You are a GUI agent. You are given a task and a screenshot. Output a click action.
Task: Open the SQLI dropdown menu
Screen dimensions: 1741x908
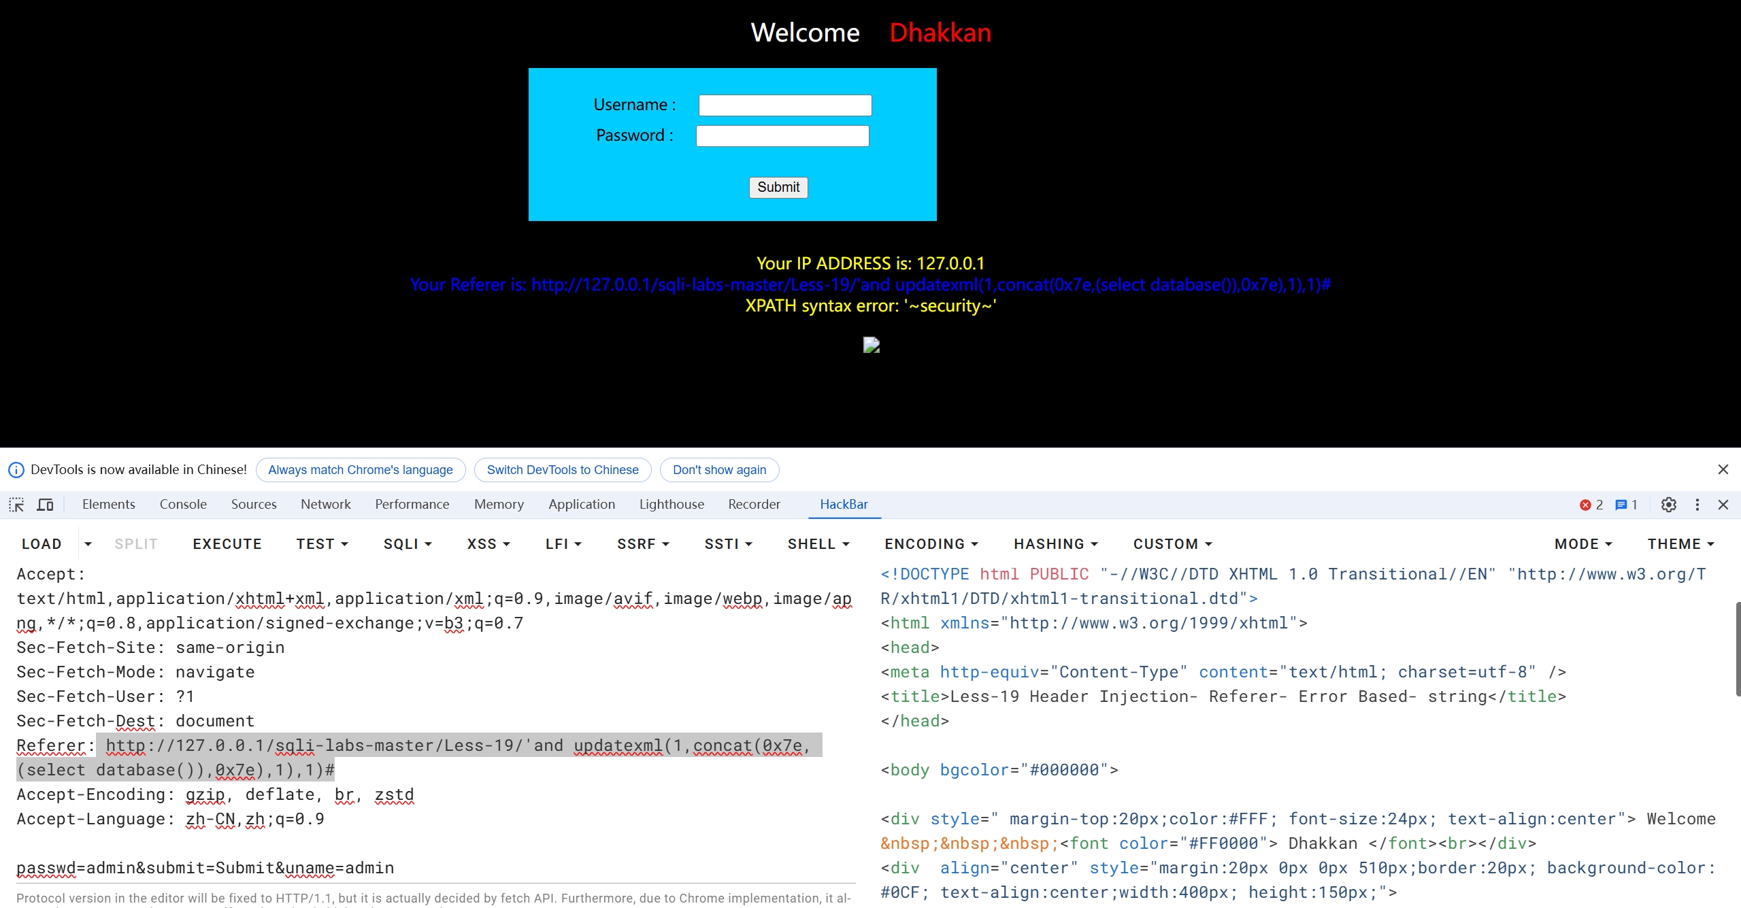(x=407, y=544)
